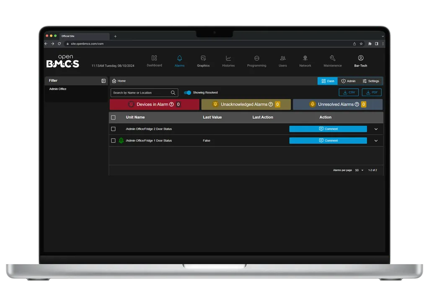The width and height of the screenshot is (429, 283).
Task: Open the Alarms bell nav icon
Action: pos(179,58)
